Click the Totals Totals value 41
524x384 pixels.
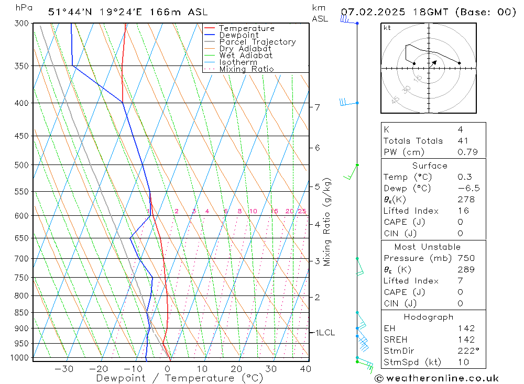[x=463, y=141]
